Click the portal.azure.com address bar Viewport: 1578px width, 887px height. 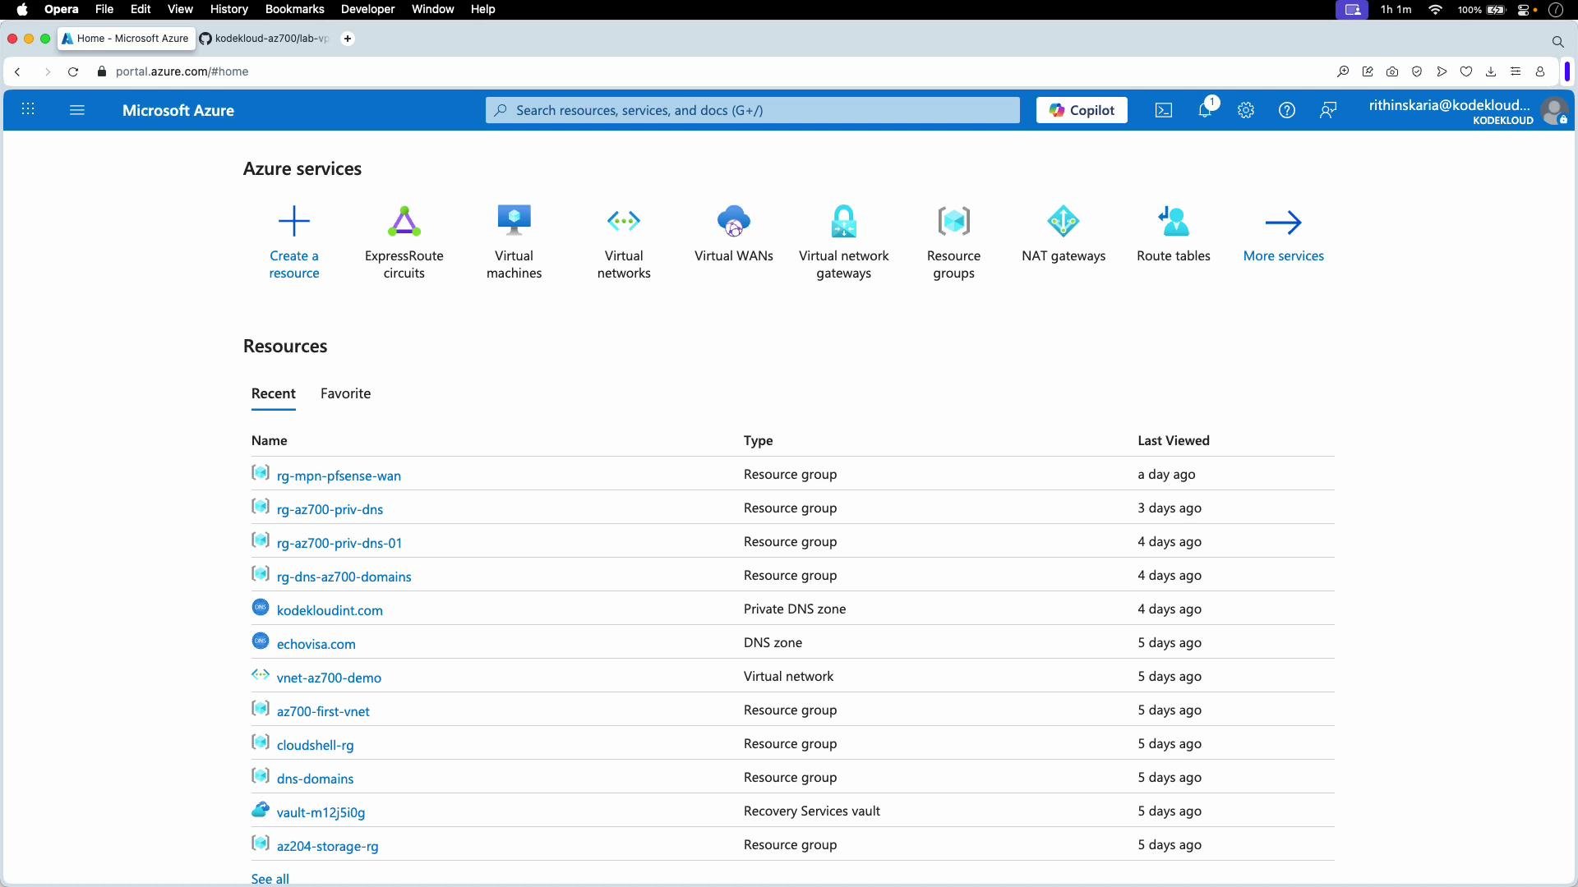coord(182,71)
